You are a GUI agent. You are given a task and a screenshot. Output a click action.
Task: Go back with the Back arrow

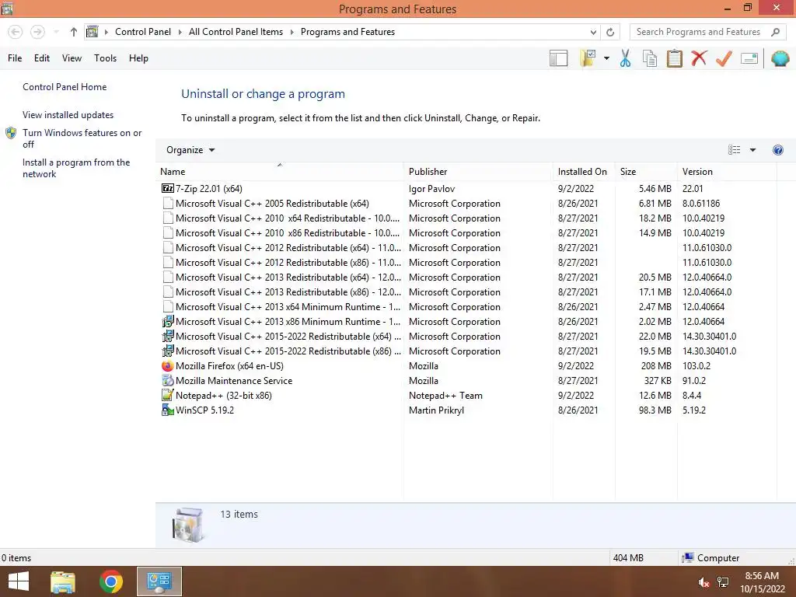point(16,32)
